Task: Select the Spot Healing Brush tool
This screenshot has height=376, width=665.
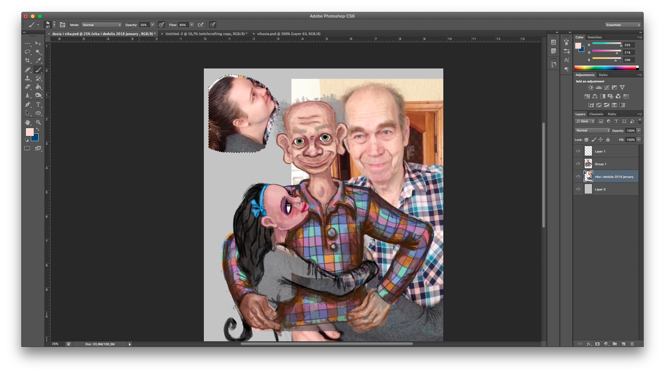Action: coord(28,69)
